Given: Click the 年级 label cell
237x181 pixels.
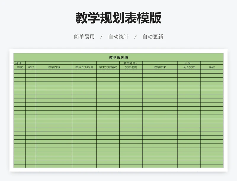Looking at the screenshot, I should pos(189,63).
